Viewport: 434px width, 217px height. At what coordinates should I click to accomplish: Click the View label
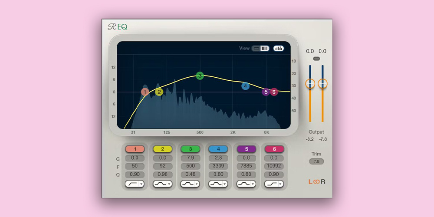[x=244, y=48]
